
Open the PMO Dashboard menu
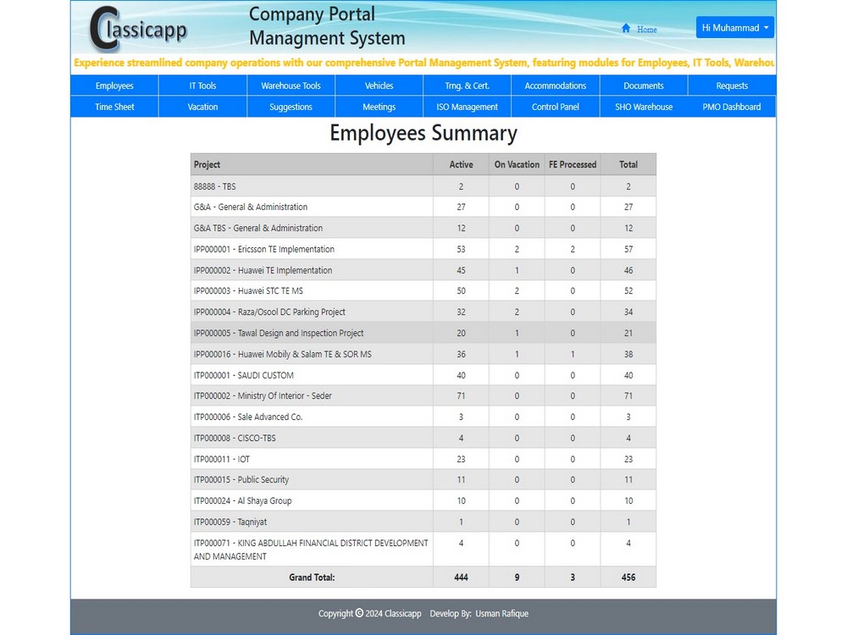click(x=732, y=107)
